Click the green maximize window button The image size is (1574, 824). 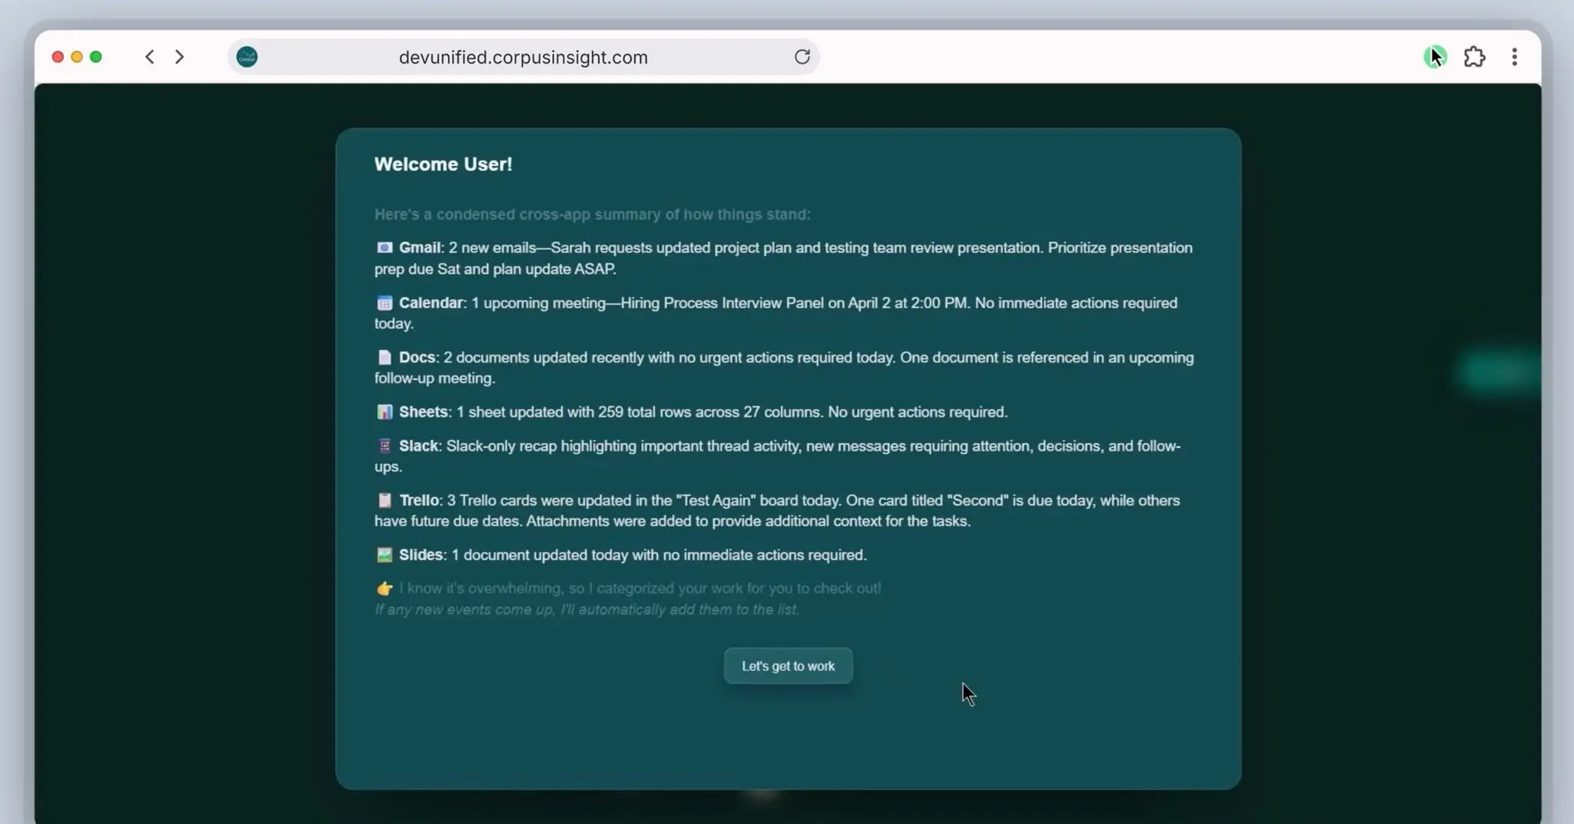coord(96,57)
